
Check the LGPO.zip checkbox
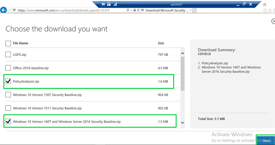(8, 55)
